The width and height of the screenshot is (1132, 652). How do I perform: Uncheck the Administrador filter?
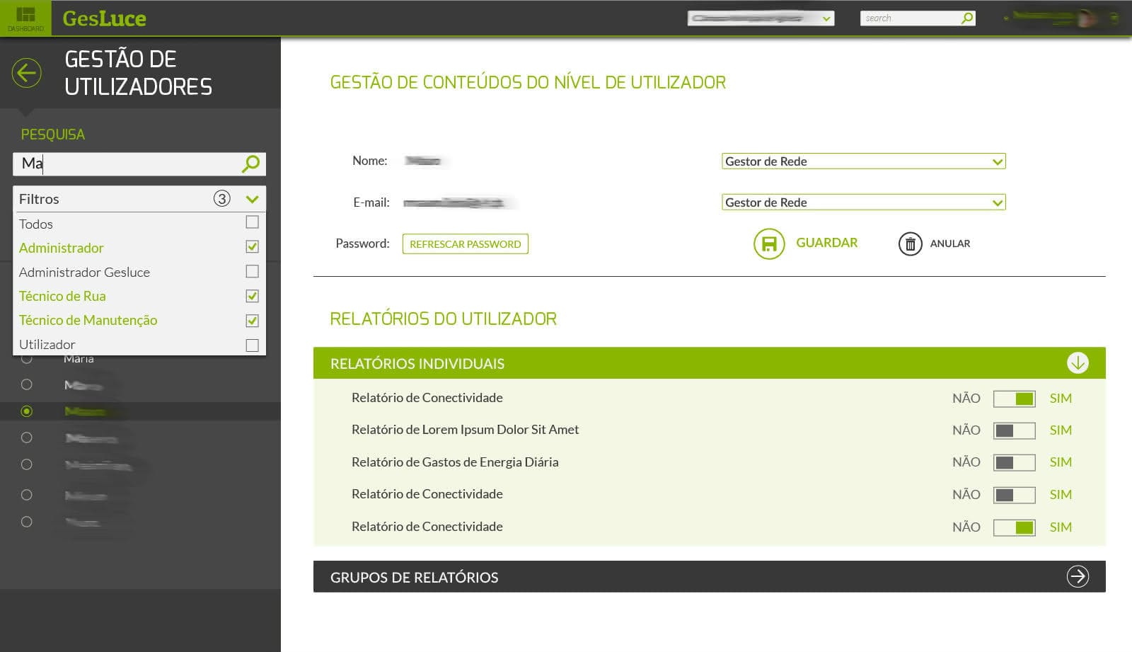tap(252, 246)
